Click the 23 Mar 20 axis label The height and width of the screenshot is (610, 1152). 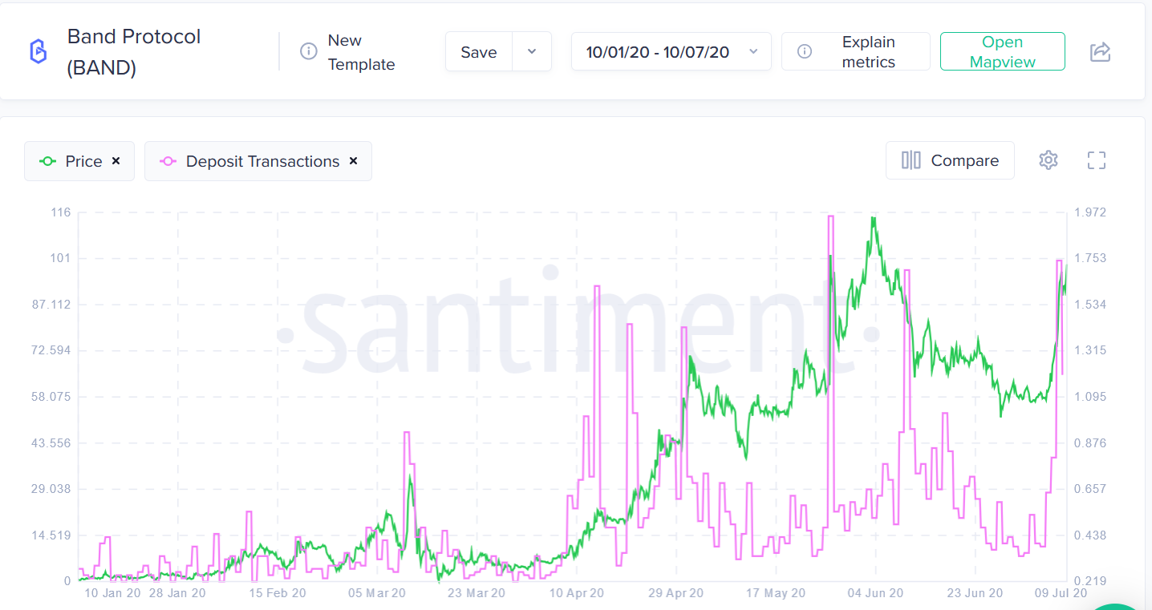point(477,593)
